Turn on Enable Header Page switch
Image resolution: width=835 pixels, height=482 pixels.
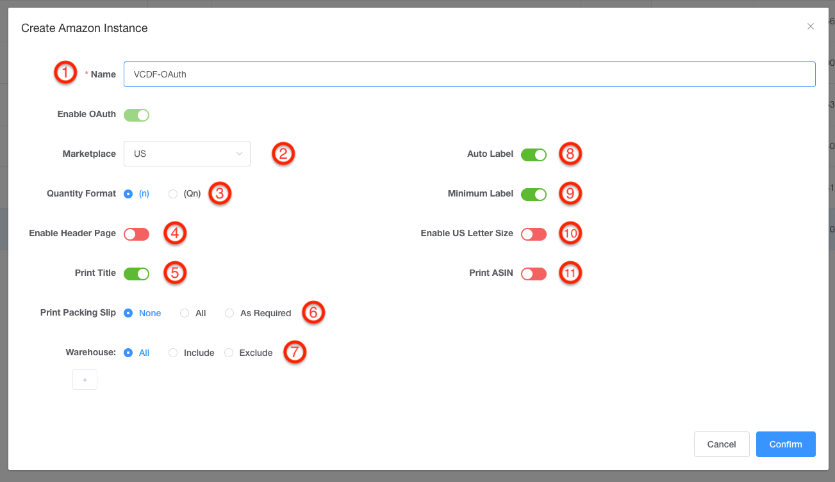[136, 234]
